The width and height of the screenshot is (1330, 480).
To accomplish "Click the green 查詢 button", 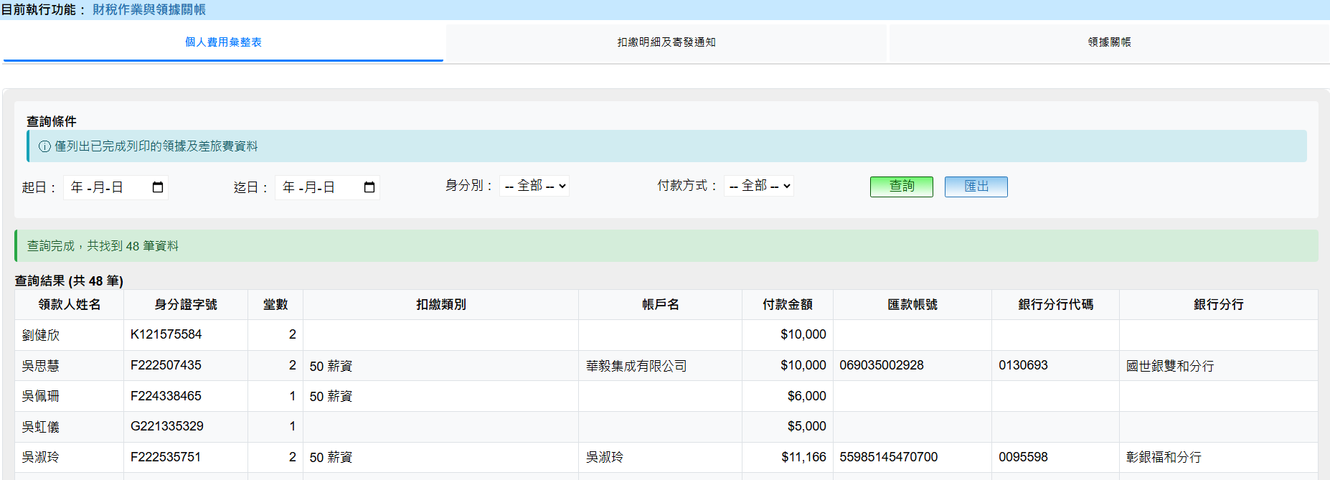I will pyautogui.click(x=902, y=187).
